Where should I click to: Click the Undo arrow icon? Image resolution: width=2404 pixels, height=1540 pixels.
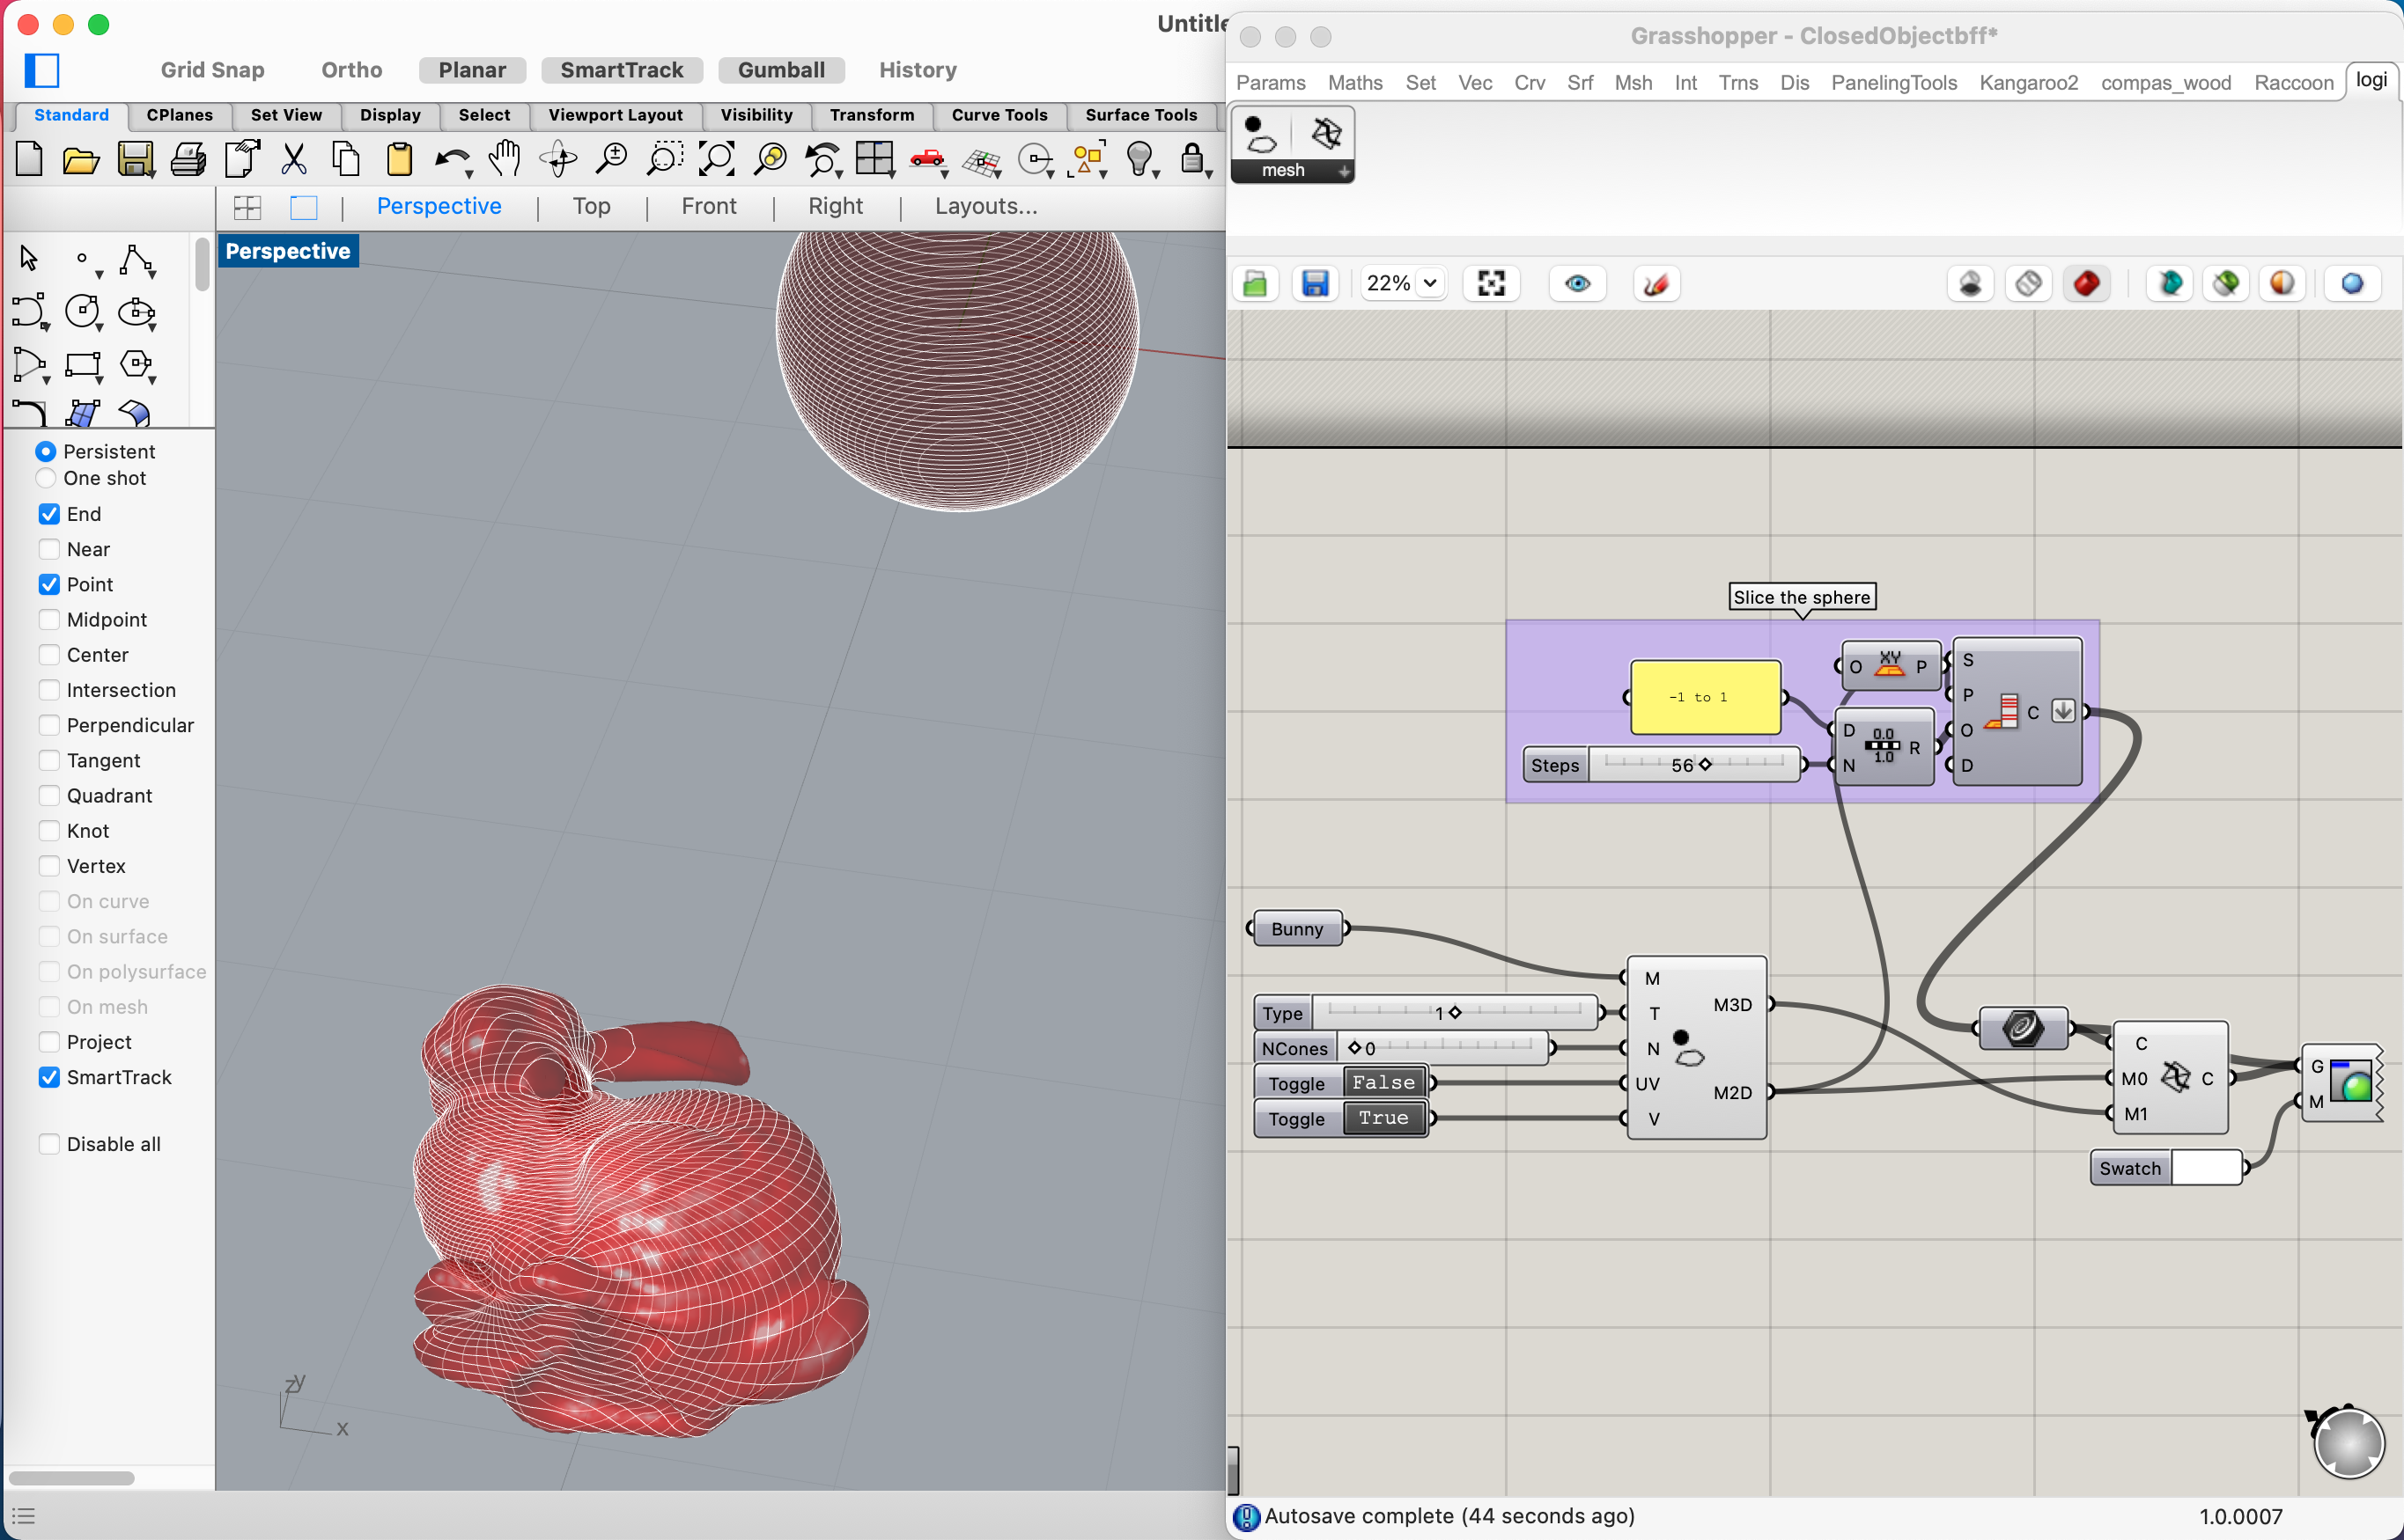[451, 159]
